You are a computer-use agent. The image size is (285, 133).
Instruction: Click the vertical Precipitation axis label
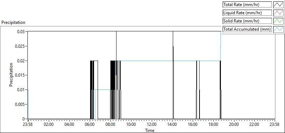click(11, 75)
